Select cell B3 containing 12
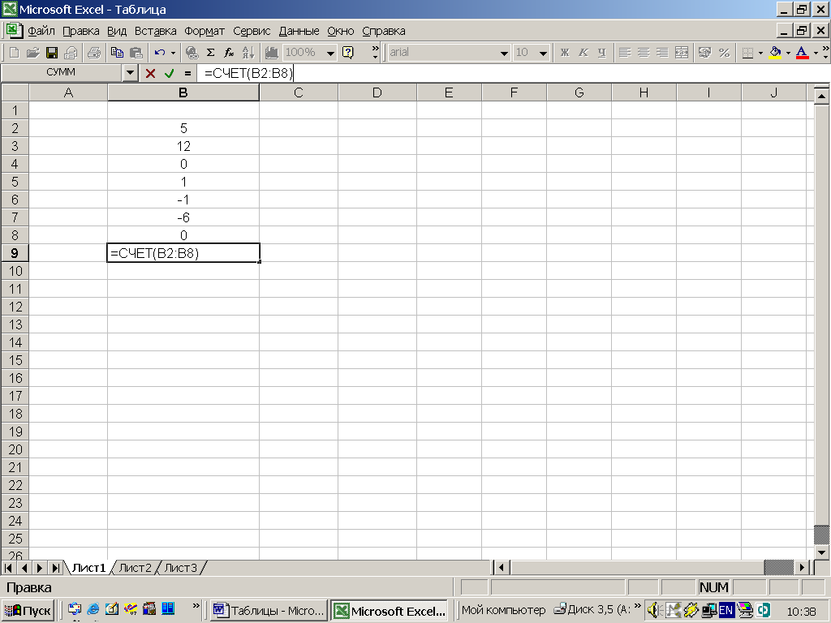Image resolution: width=831 pixels, height=623 pixels. tap(183, 146)
